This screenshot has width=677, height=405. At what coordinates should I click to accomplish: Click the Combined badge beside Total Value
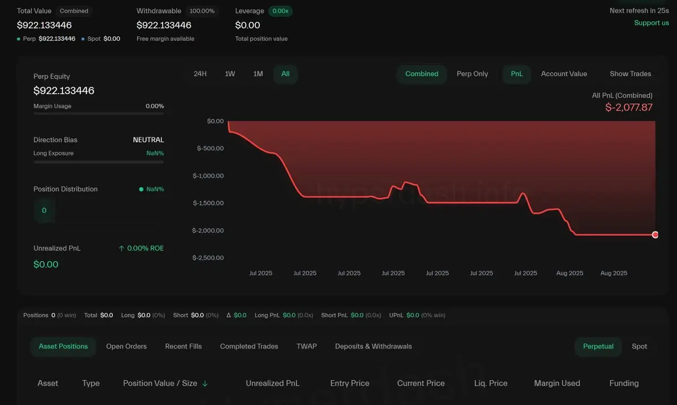(x=74, y=11)
